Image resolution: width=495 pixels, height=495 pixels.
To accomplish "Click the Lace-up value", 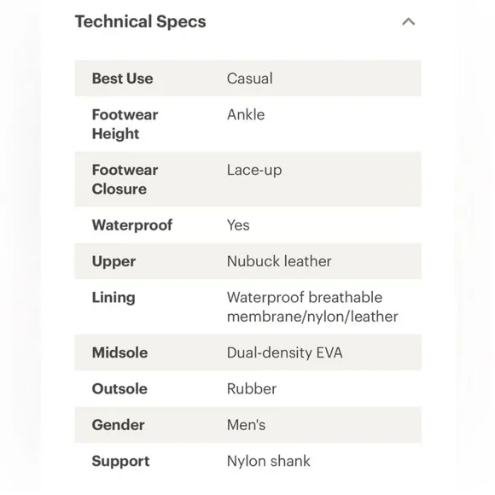I will tap(254, 170).
